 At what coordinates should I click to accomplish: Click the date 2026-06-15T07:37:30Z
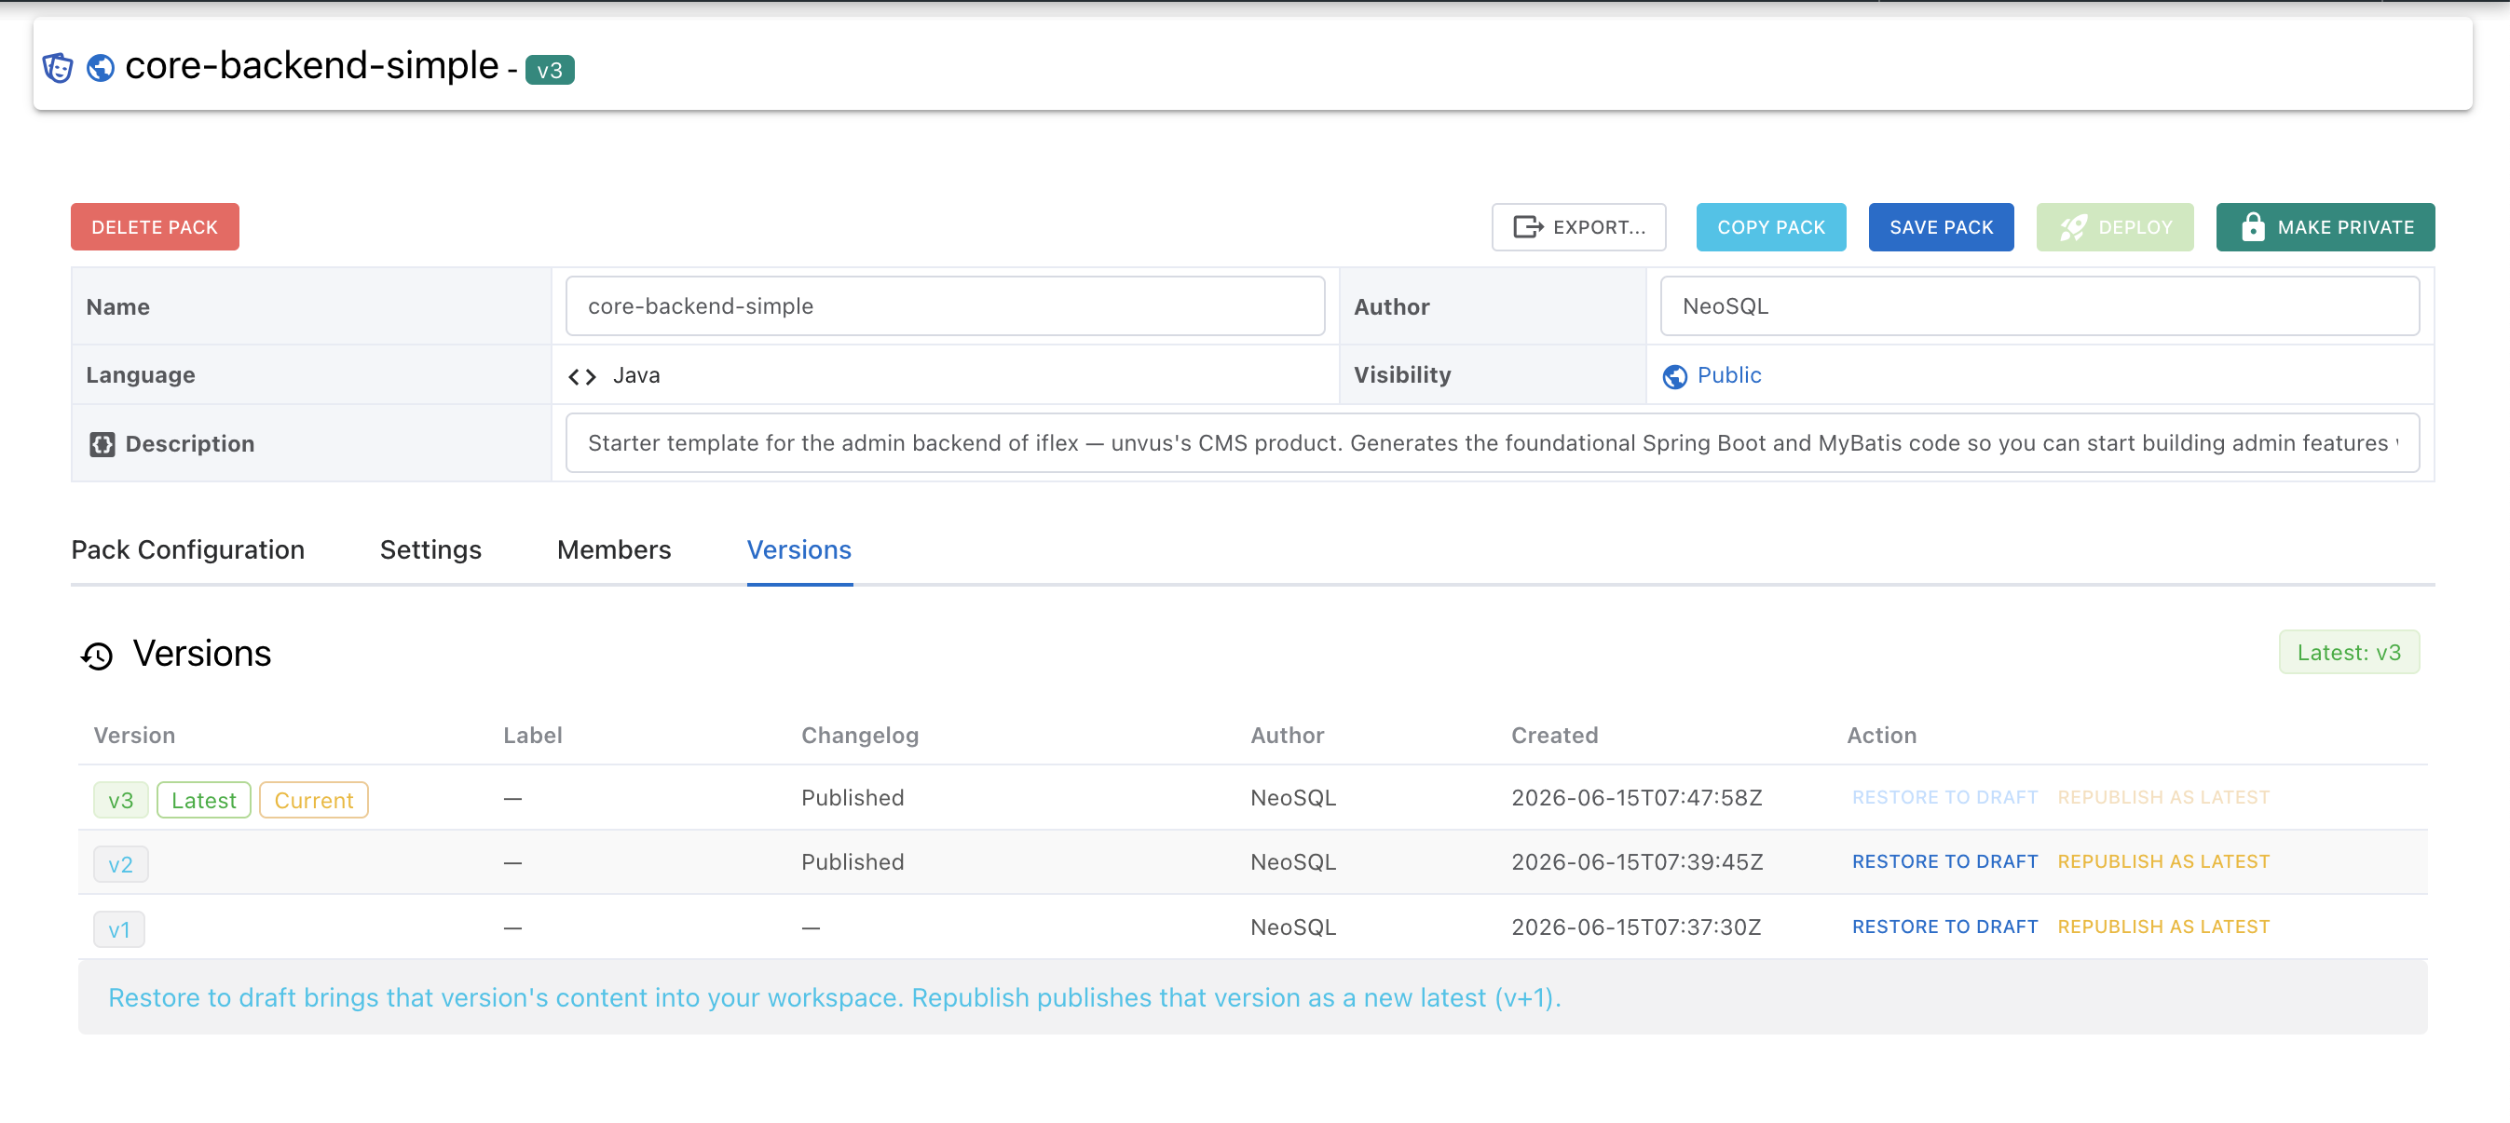(x=1636, y=928)
